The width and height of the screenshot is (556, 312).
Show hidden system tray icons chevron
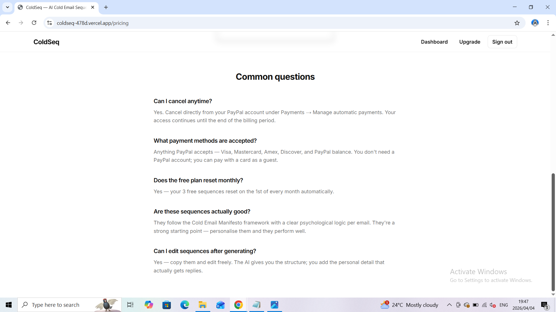pyautogui.click(x=449, y=305)
